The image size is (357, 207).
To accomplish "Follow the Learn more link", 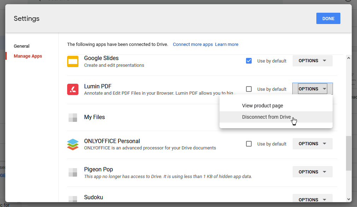I will (227, 45).
